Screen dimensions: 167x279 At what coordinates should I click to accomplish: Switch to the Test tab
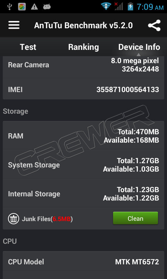tap(28, 47)
